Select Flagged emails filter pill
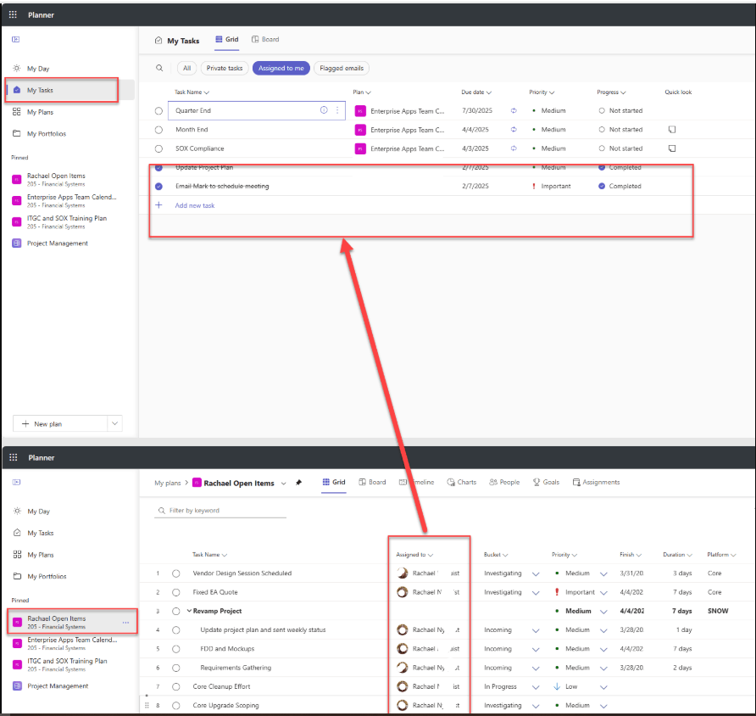The image size is (756, 716). click(342, 68)
